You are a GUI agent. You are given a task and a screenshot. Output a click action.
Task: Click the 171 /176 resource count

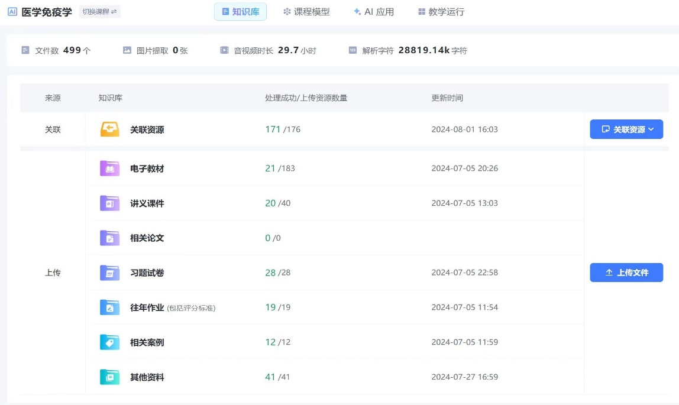tap(283, 129)
